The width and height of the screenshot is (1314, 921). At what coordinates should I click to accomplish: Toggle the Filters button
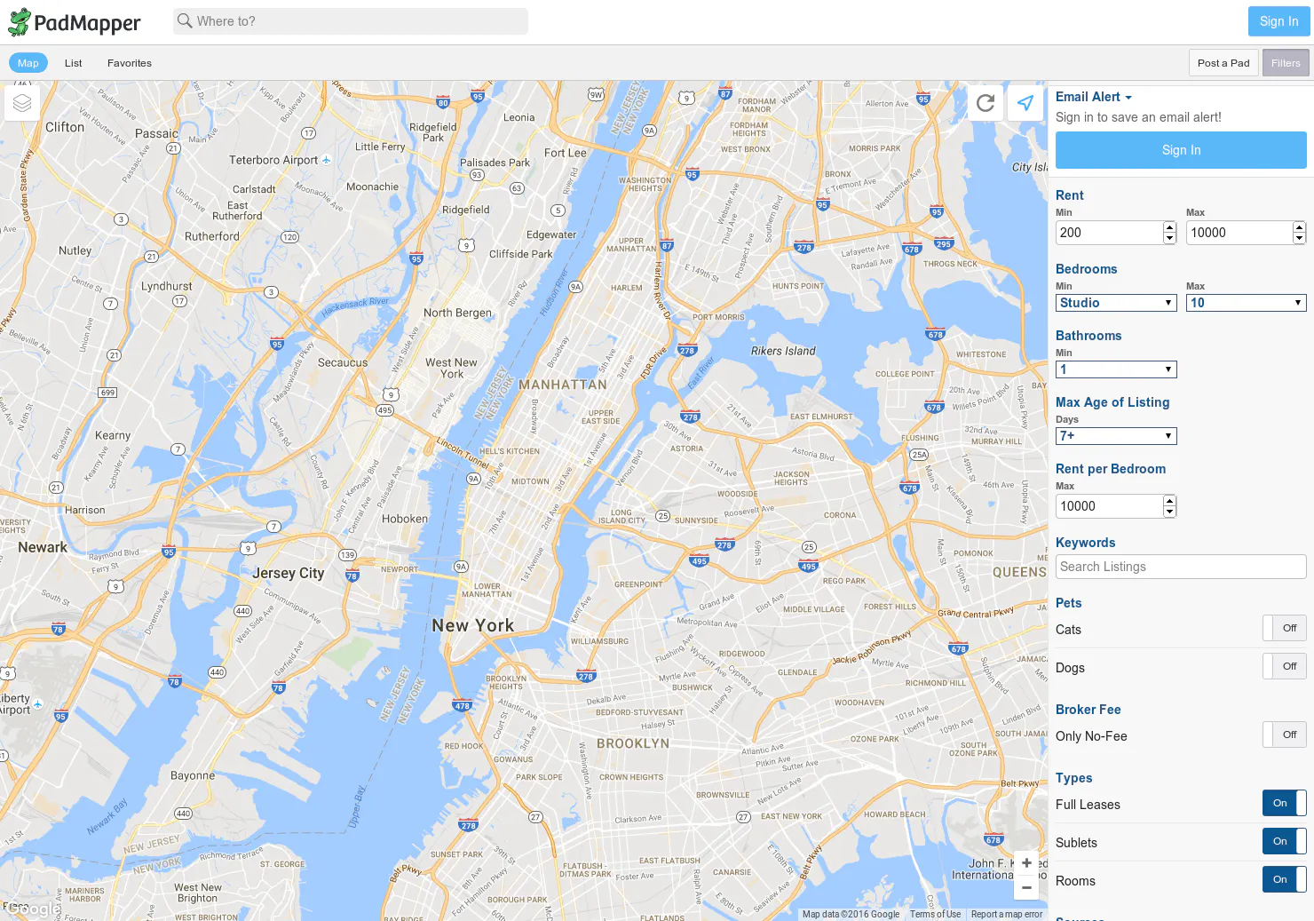click(1286, 63)
